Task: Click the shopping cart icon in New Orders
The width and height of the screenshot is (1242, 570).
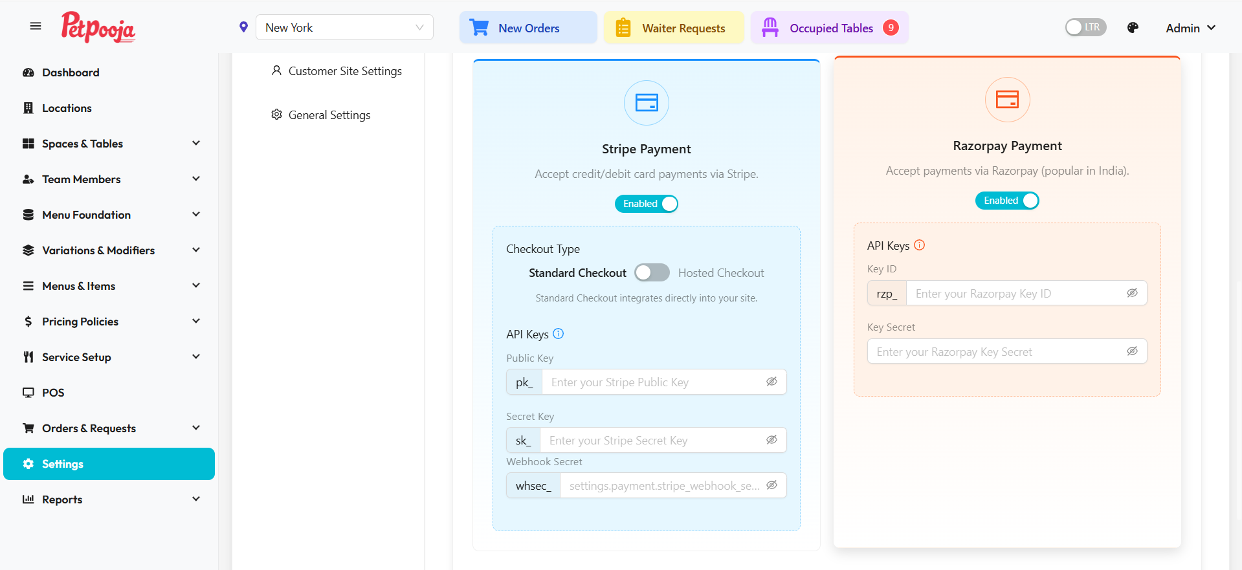Action: [x=480, y=28]
